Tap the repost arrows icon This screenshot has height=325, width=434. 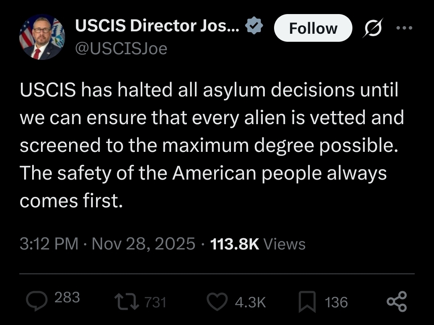click(126, 302)
